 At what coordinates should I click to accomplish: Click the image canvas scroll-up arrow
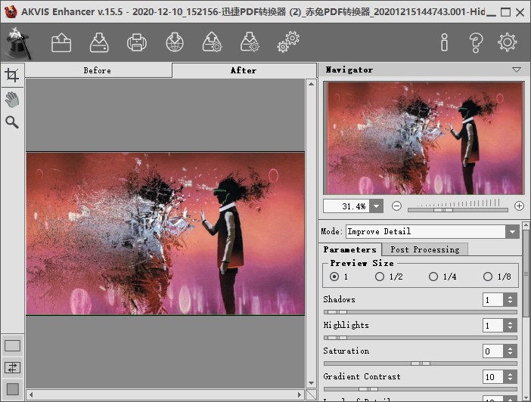tap(311, 84)
